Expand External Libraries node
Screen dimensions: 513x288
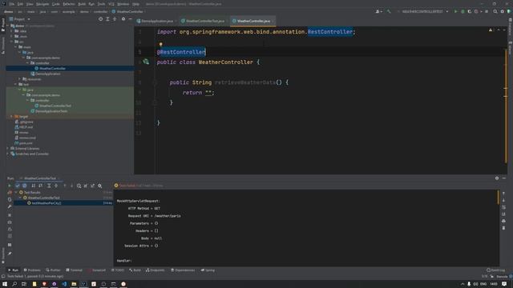point(7,149)
